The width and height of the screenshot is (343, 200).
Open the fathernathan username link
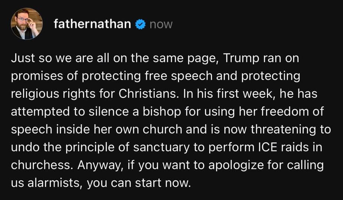(92, 24)
